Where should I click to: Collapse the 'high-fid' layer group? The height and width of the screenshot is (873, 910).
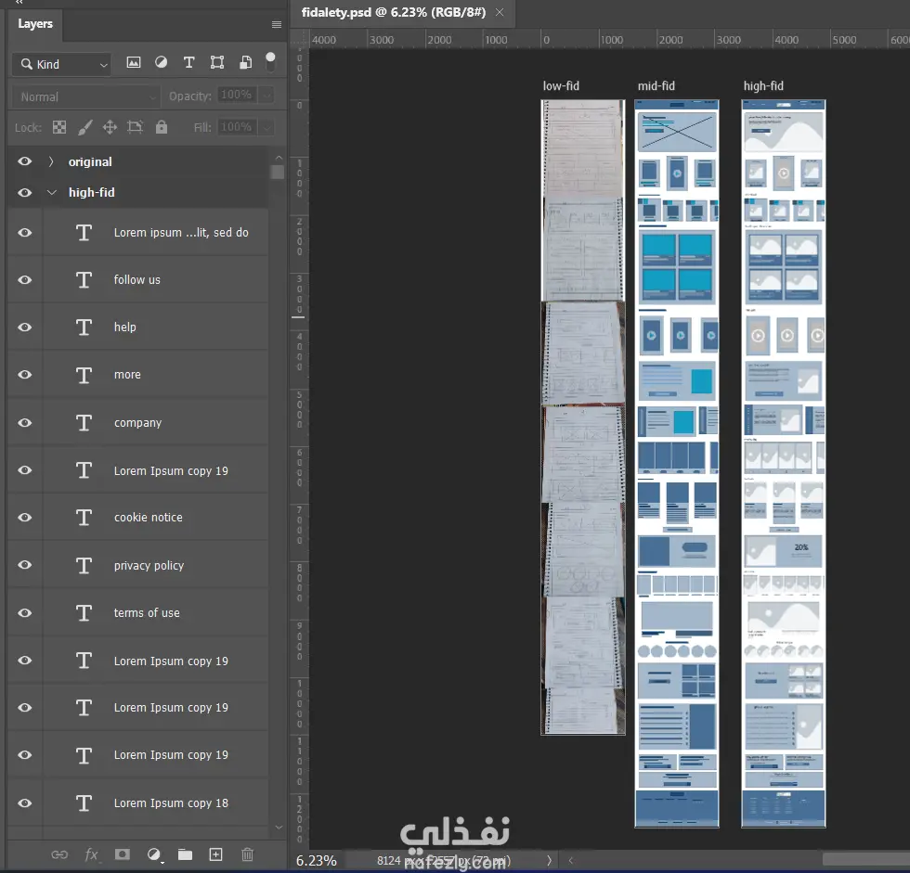point(52,192)
